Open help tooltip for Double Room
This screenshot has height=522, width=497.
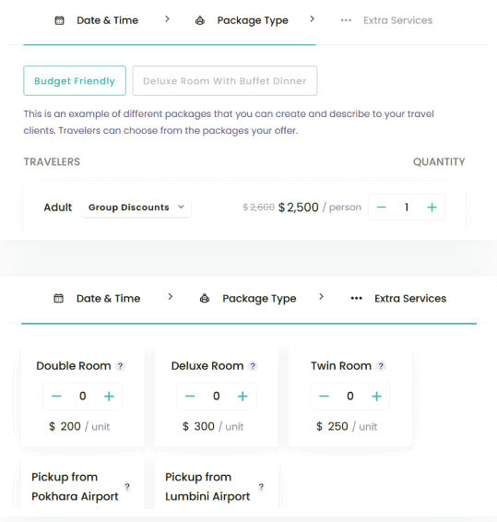120,366
